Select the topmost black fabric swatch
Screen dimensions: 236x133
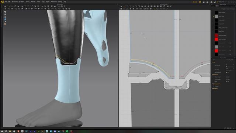point(216,13)
